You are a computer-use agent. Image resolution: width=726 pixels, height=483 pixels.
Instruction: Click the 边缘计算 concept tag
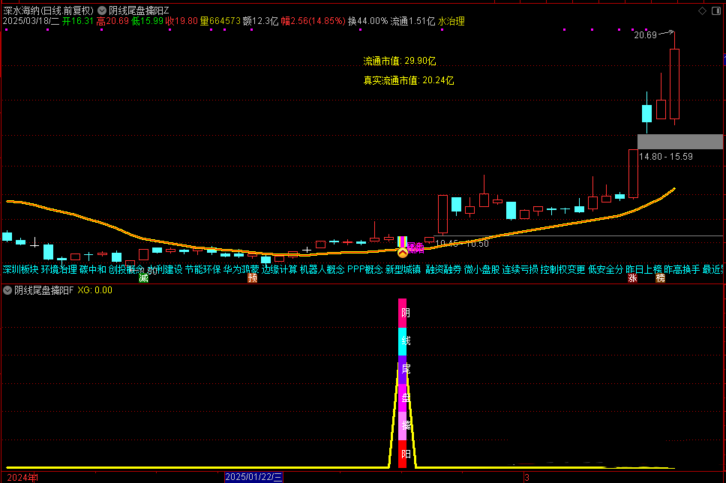point(280,269)
